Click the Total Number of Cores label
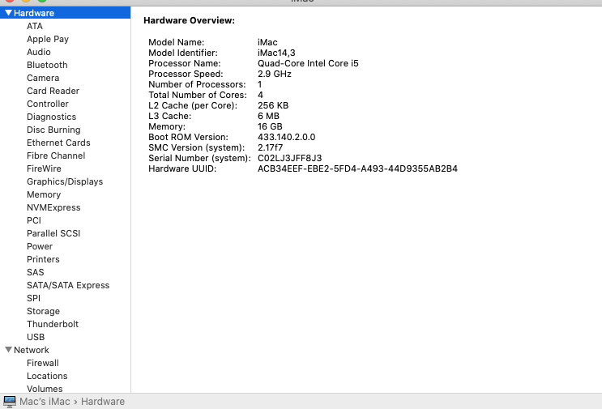 coord(198,95)
